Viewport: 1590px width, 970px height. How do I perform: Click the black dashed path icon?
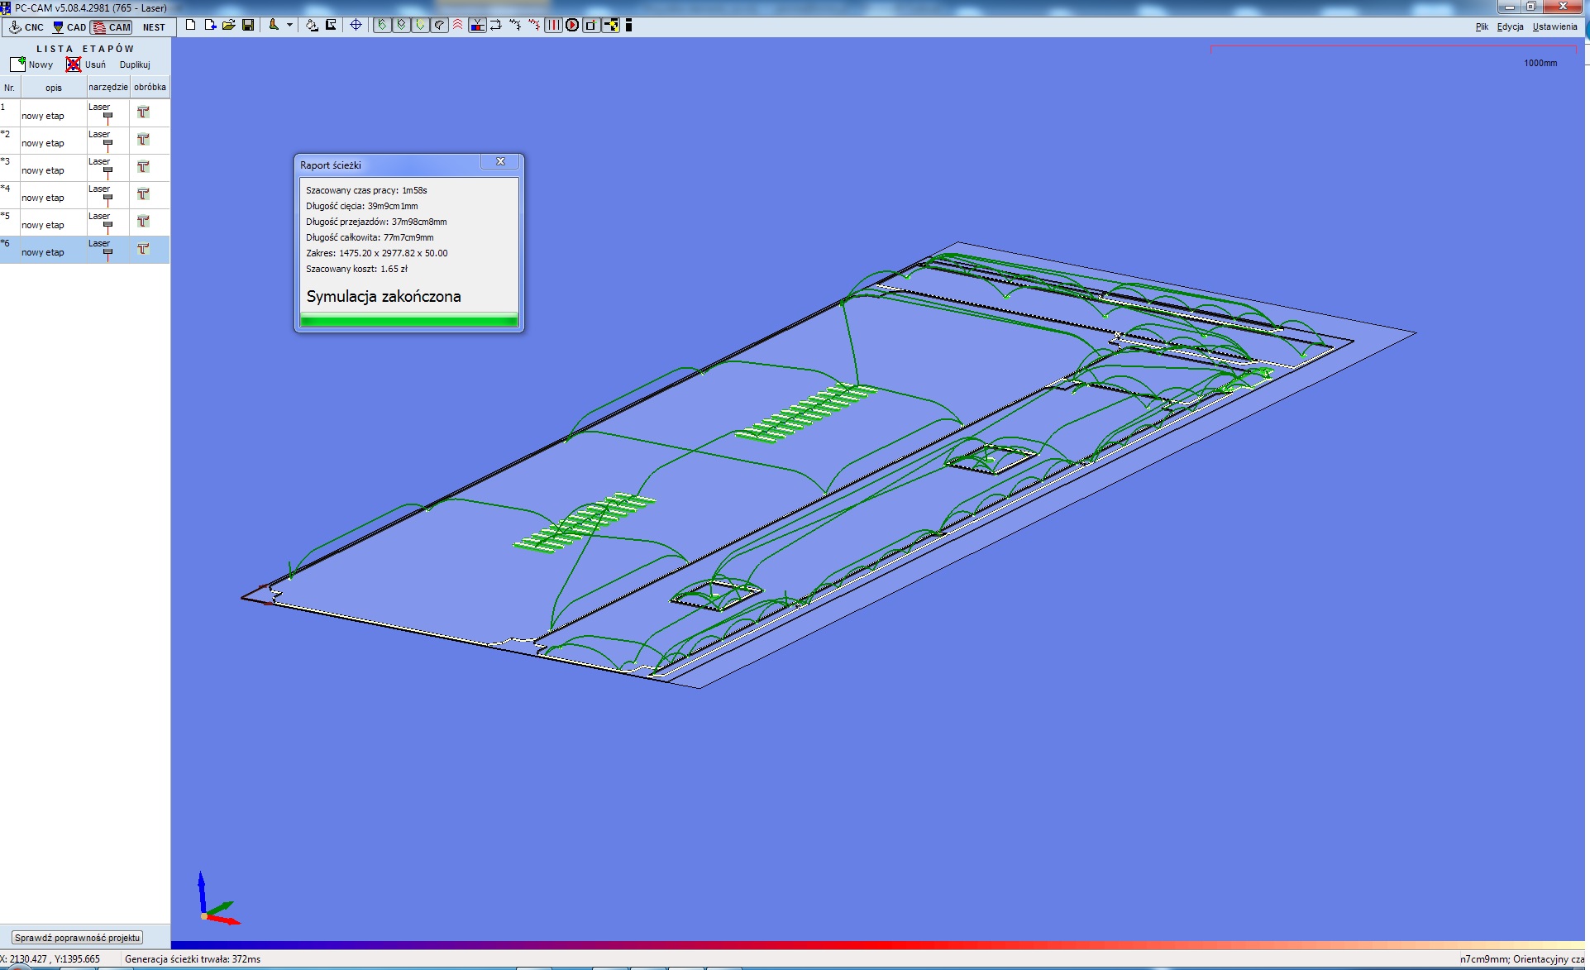pyautogui.click(x=515, y=25)
